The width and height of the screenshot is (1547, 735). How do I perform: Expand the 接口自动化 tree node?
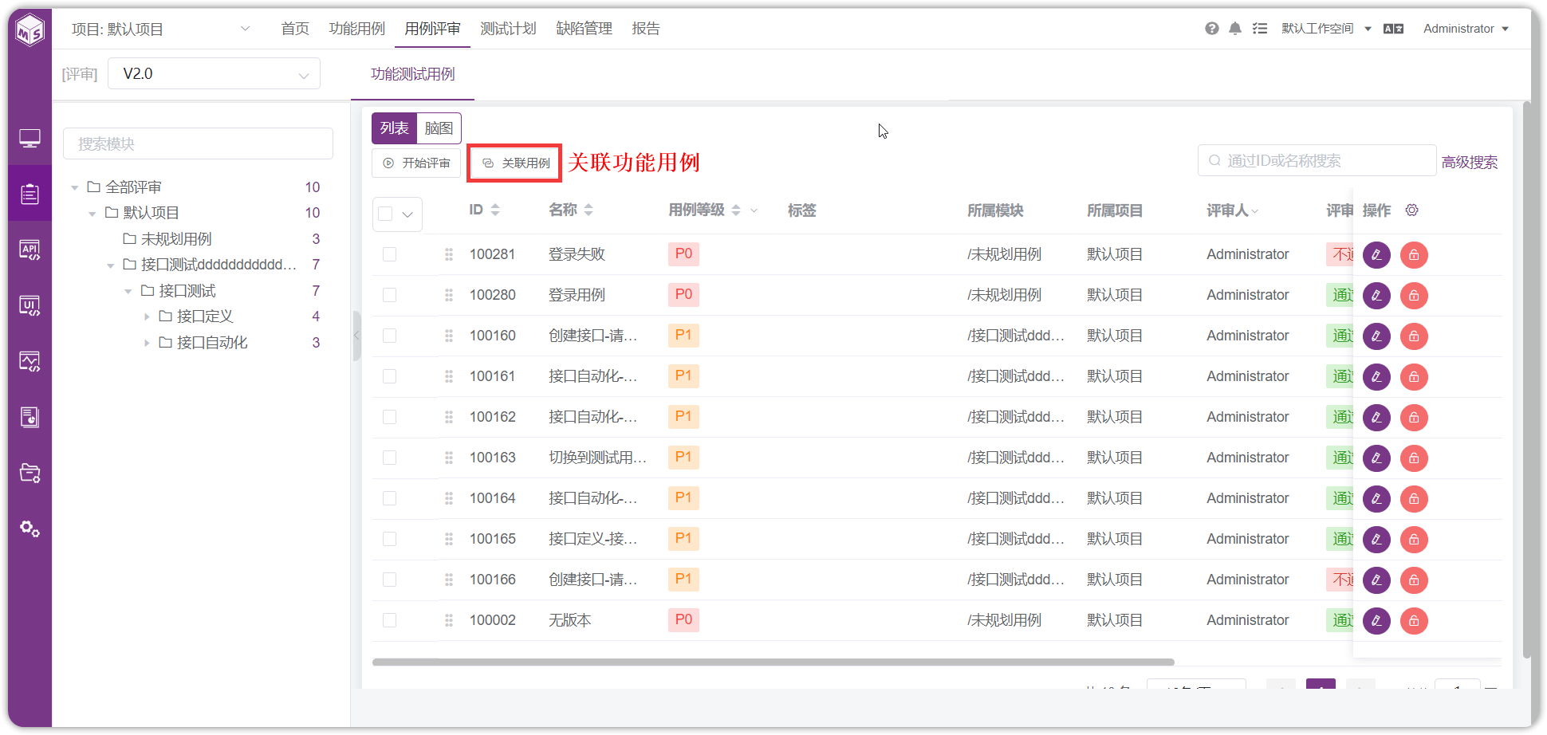[147, 343]
